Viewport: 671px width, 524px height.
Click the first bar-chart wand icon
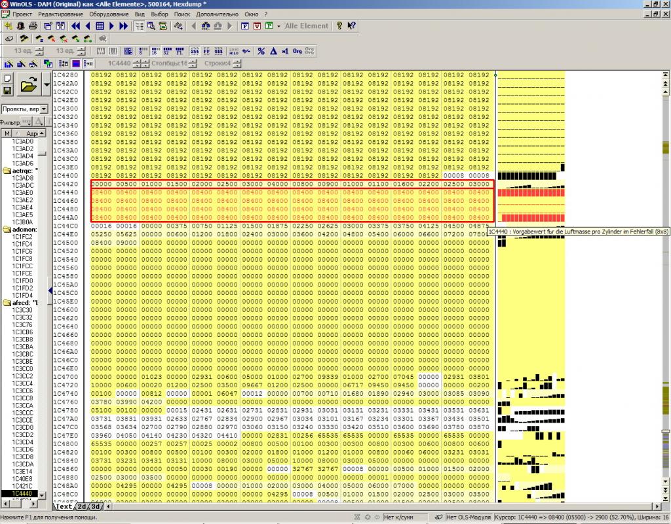coord(9,63)
